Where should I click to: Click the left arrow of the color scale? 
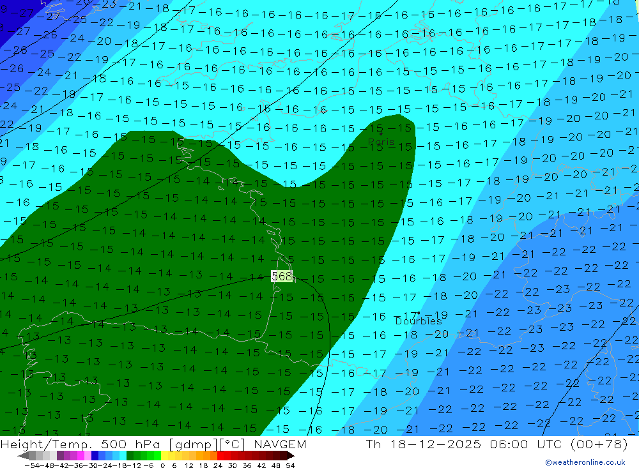click(x=22, y=456)
